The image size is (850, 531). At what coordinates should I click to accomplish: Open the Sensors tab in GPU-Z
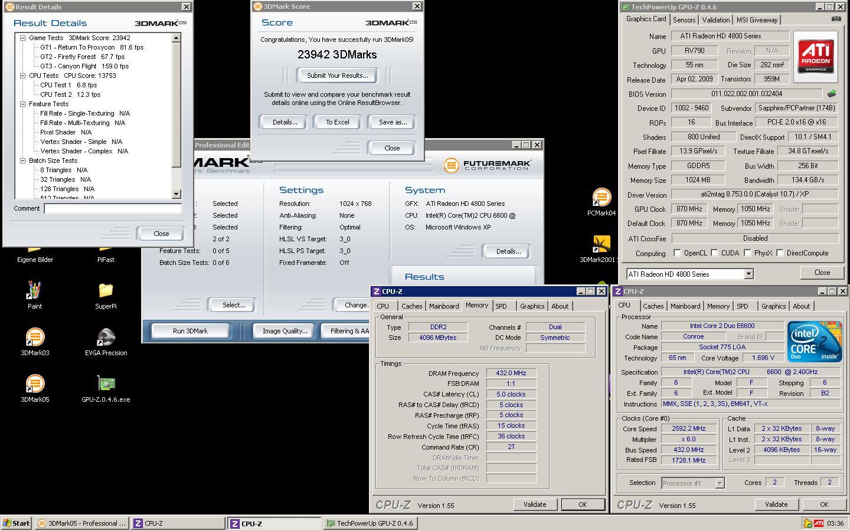pyautogui.click(x=684, y=20)
